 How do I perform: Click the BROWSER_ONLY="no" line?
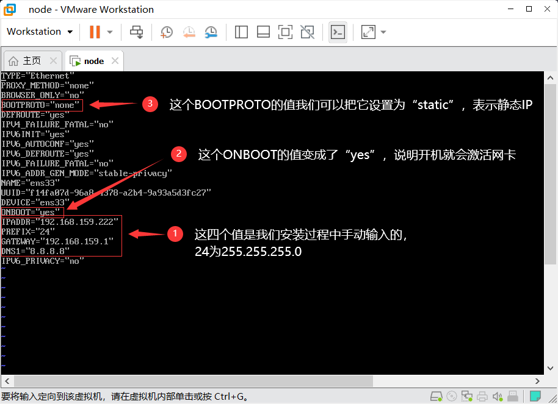42,95
